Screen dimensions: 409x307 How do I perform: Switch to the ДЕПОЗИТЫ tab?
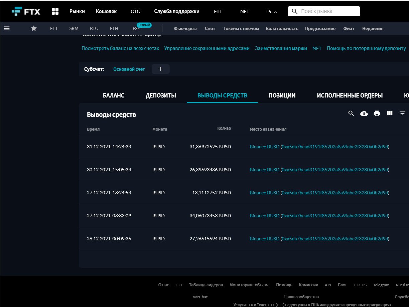161,96
